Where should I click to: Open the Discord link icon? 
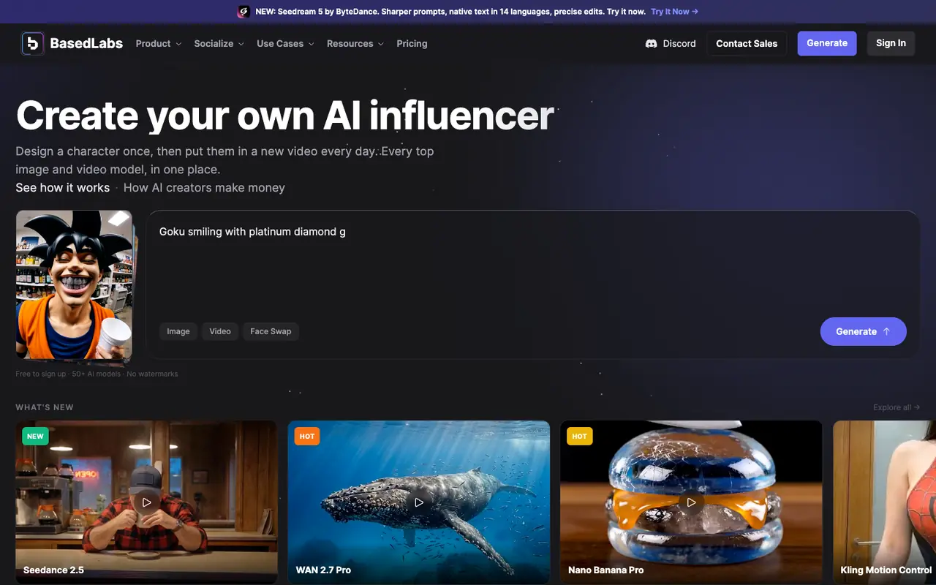(x=652, y=44)
